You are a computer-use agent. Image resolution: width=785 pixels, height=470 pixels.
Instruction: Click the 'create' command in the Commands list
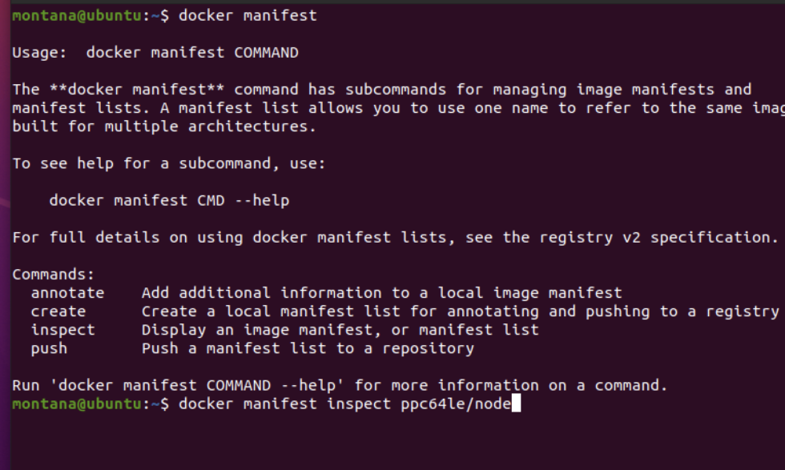[x=58, y=311]
